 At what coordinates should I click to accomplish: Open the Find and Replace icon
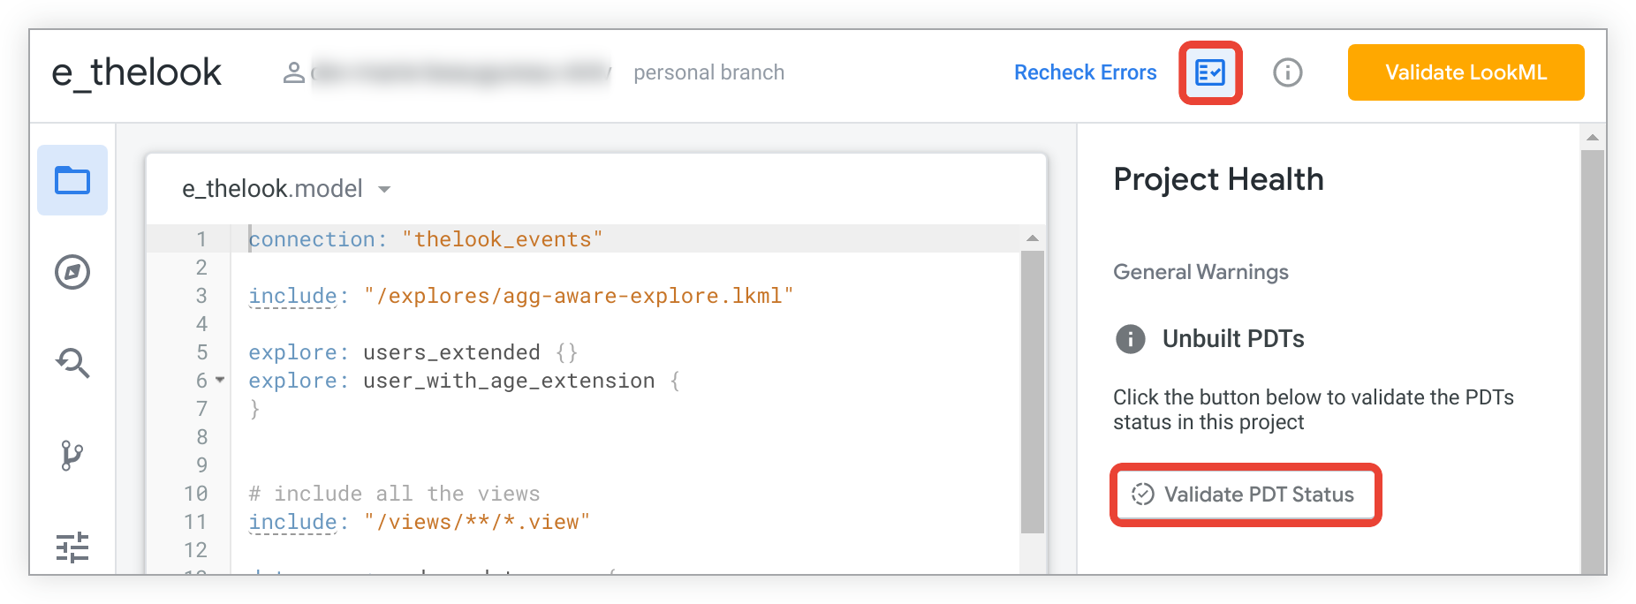pyautogui.click(x=72, y=363)
